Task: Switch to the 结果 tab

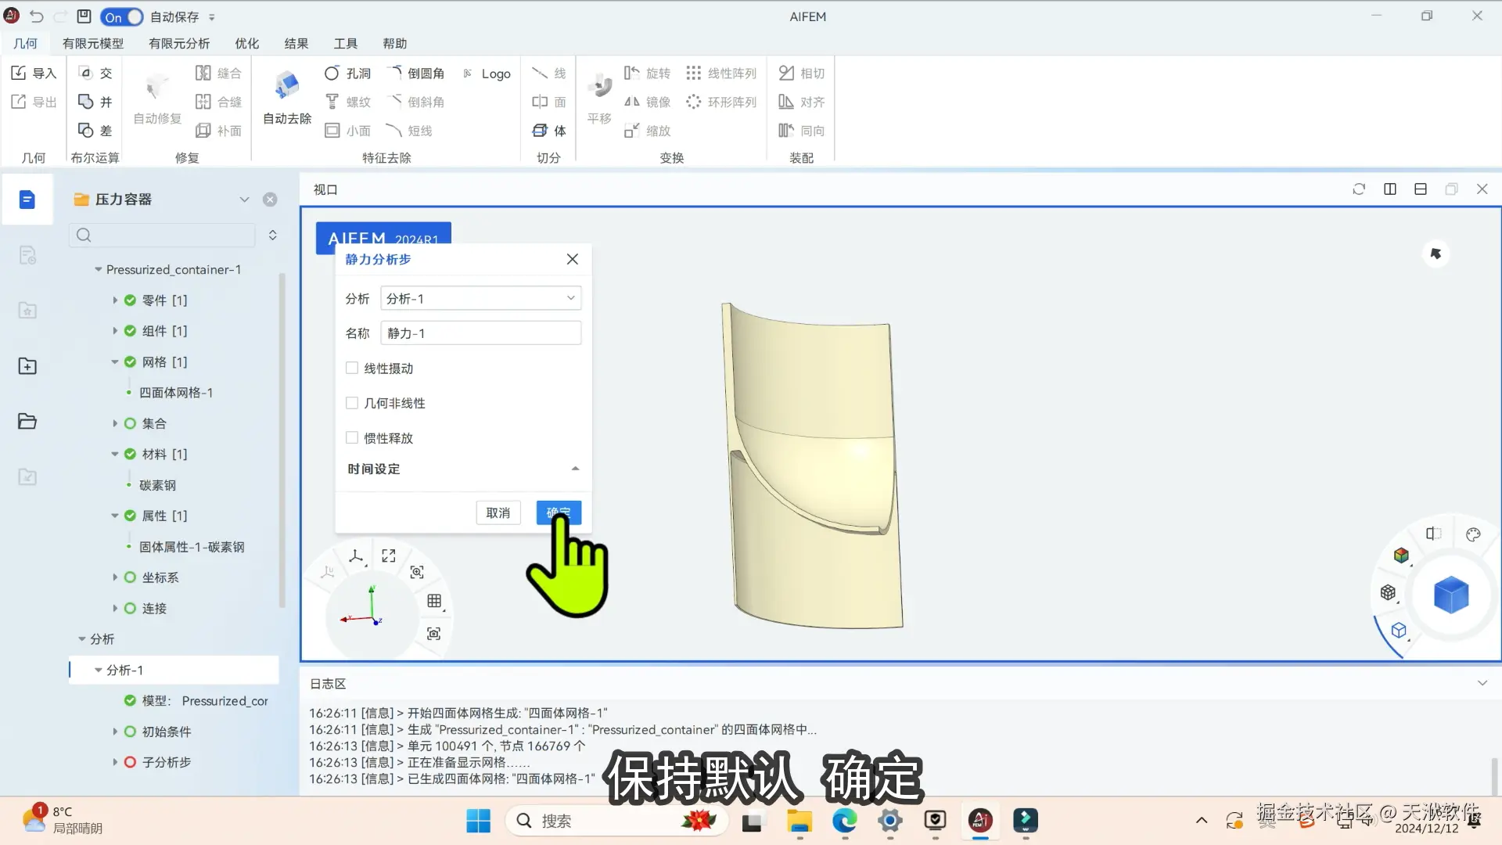Action: (x=296, y=43)
